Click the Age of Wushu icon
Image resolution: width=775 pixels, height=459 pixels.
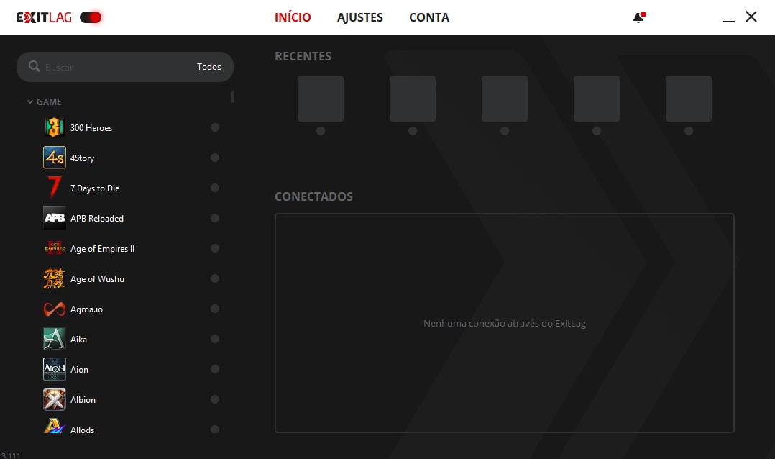[x=55, y=278]
